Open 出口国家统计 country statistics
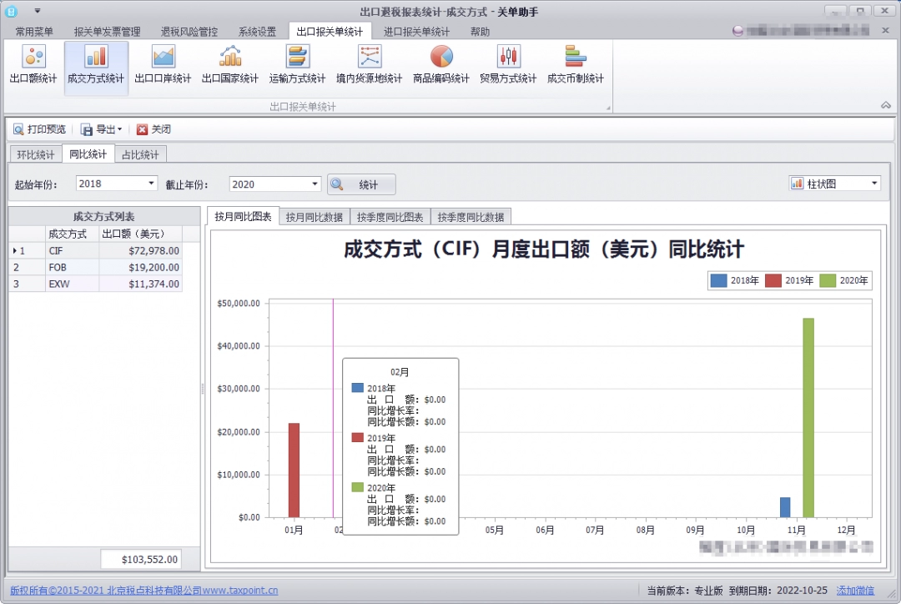The width and height of the screenshot is (901, 604). [230, 65]
